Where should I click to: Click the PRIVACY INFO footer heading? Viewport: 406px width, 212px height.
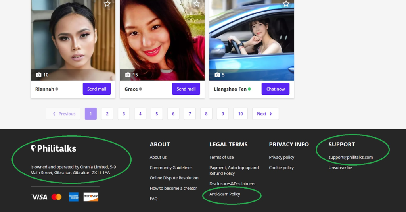[x=289, y=145]
